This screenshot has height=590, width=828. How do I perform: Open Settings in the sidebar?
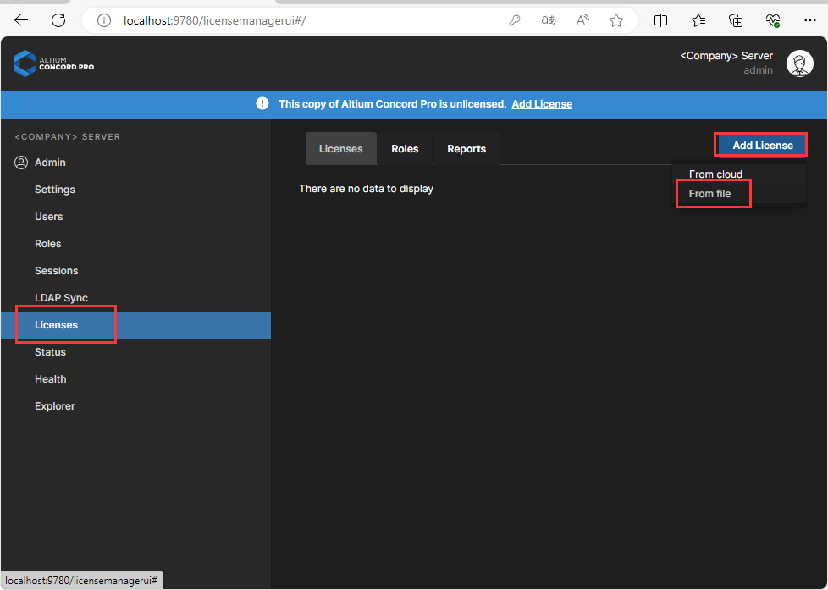55,189
